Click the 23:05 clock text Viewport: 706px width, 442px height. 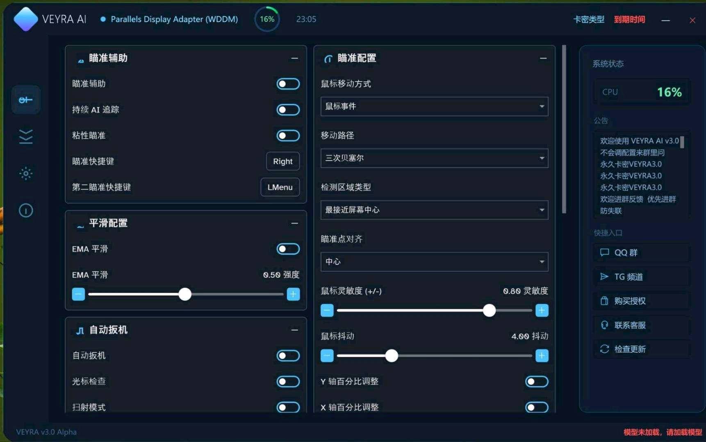point(306,19)
